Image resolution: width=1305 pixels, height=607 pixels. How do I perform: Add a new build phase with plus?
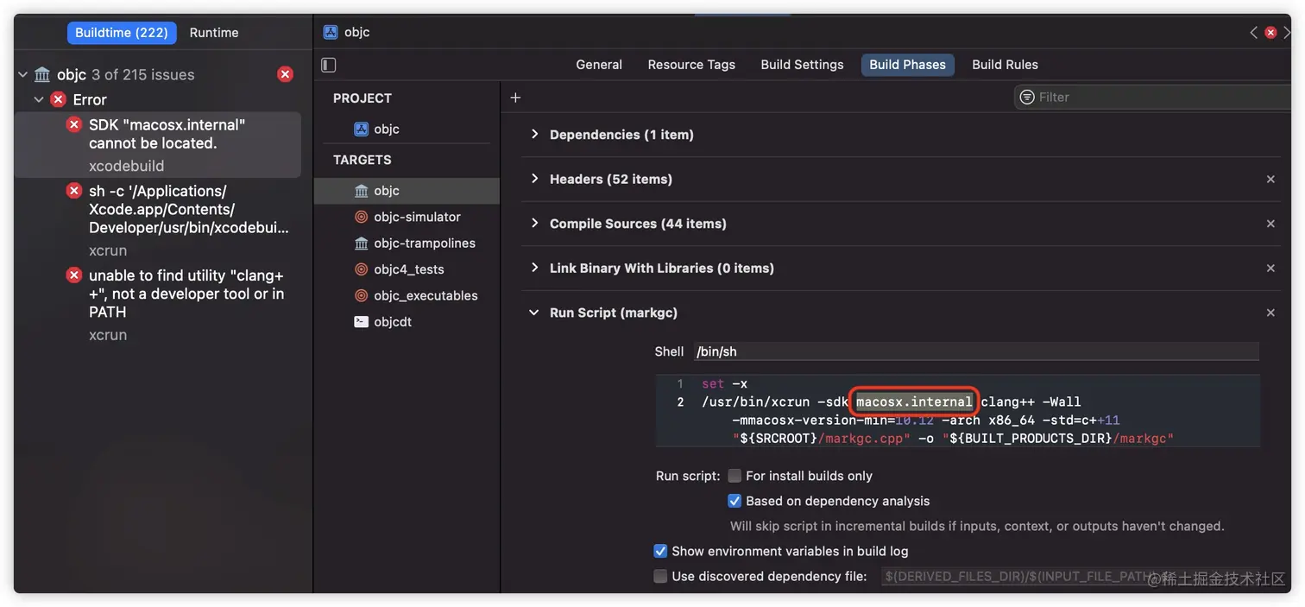click(515, 98)
